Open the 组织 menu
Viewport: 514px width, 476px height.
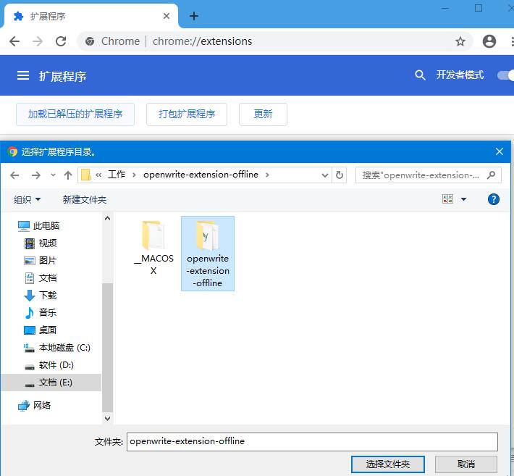pos(27,199)
